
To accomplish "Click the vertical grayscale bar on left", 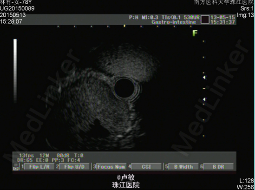I will [x=15, y=71].
